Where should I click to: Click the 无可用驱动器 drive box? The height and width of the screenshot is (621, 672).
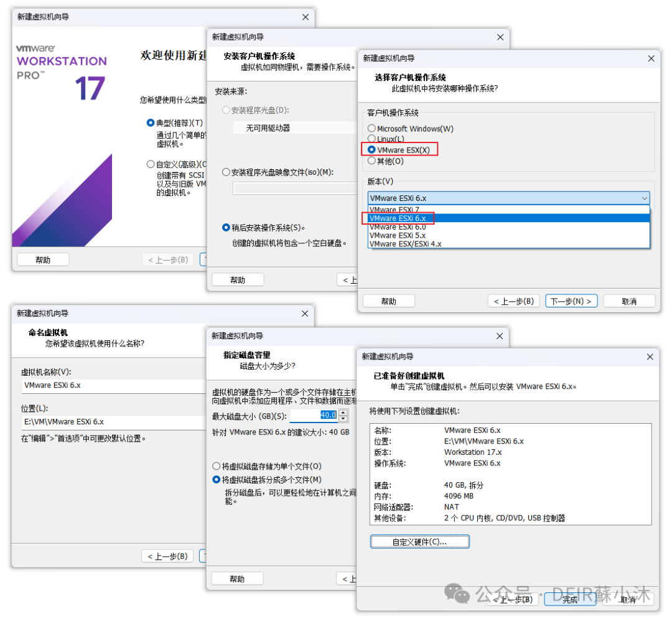coord(295,128)
